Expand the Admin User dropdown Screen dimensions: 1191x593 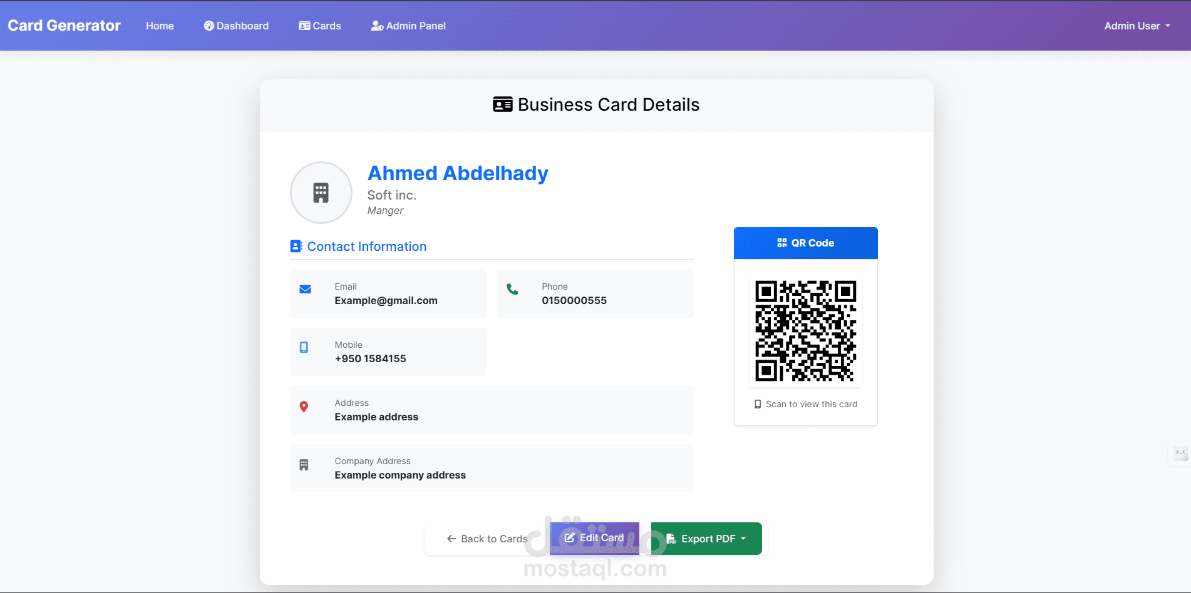[1137, 26]
